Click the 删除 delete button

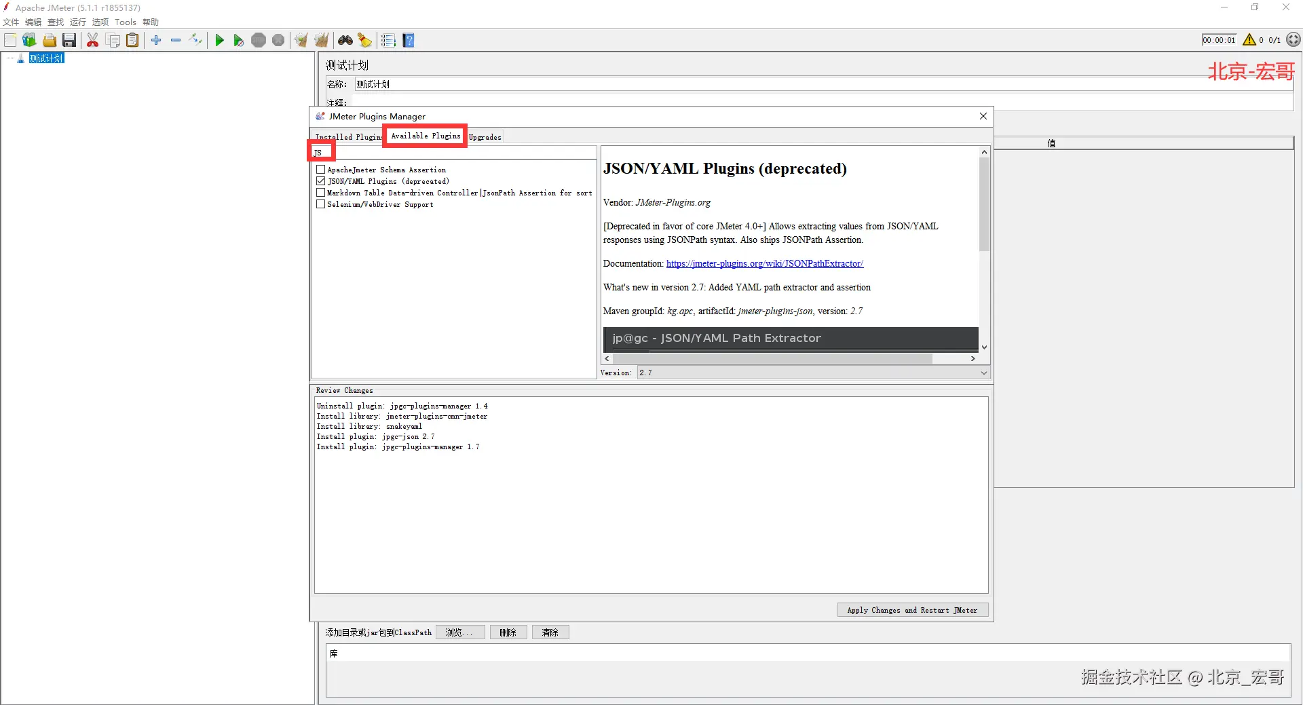pos(508,632)
